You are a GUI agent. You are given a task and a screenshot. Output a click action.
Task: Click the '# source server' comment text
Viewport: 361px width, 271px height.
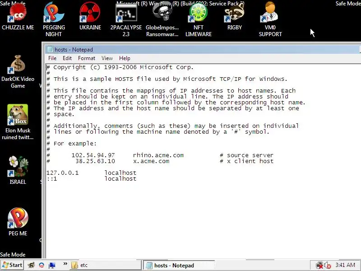point(246,155)
